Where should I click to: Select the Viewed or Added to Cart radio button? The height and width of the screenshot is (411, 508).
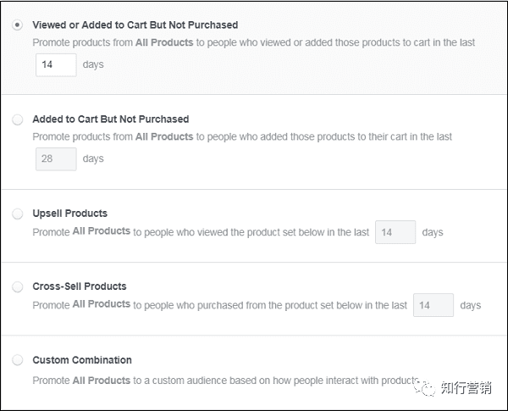[x=18, y=25]
